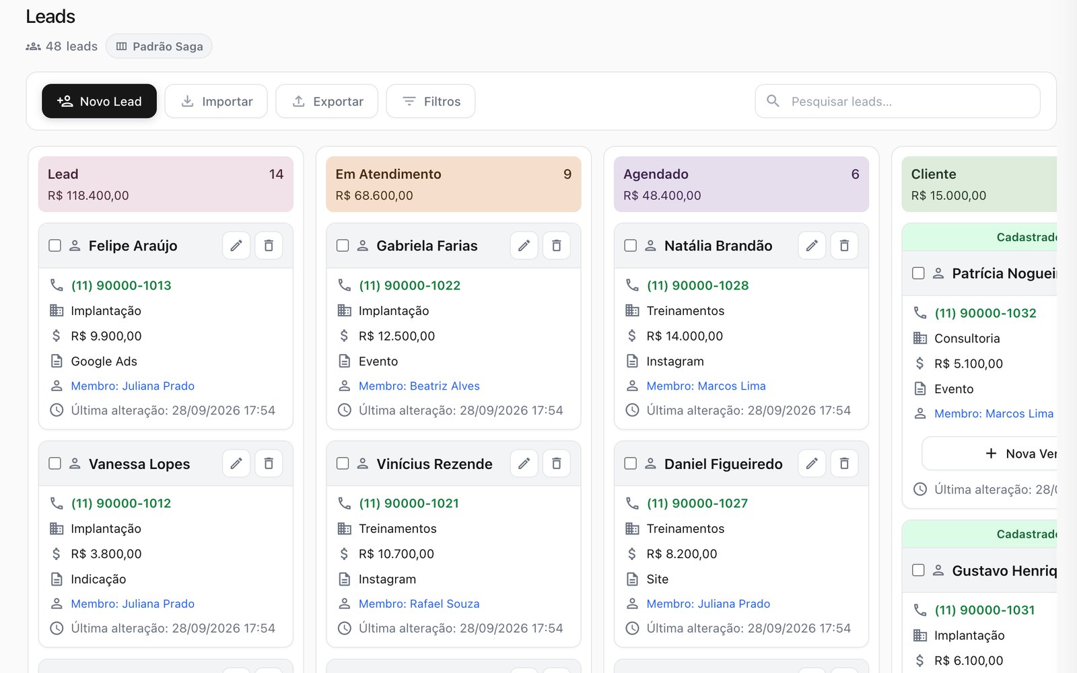This screenshot has height=673, width=1077.
Task: Edit Vanessa Lopes lead with pencil icon
Action: [236, 464]
